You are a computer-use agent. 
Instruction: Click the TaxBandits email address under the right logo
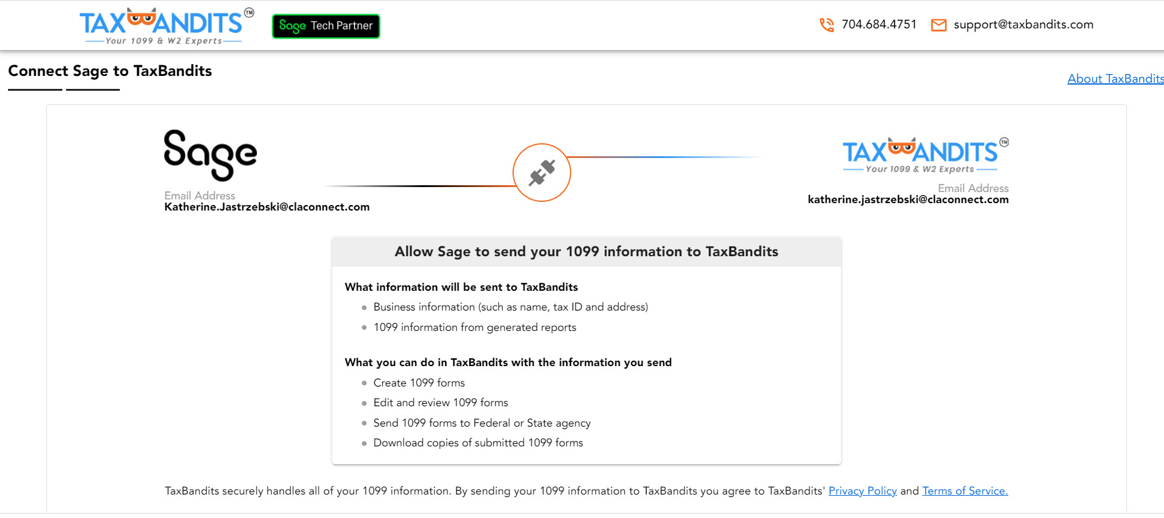[x=908, y=199]
